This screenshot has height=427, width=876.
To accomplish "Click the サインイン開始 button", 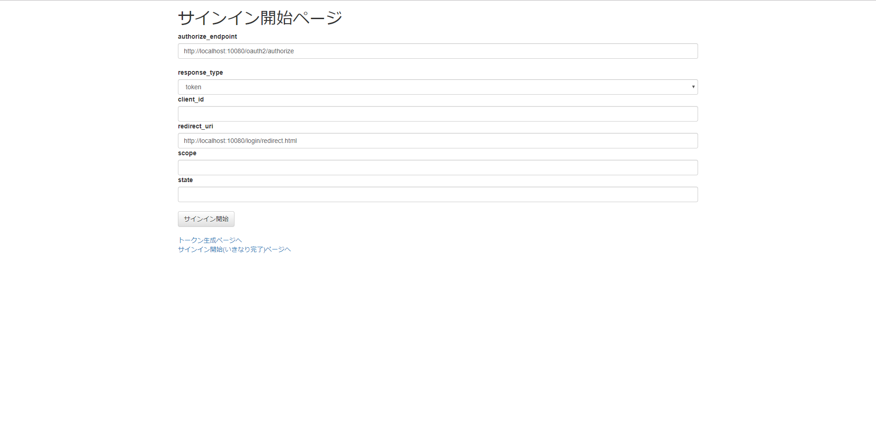I will click(206, 219).
